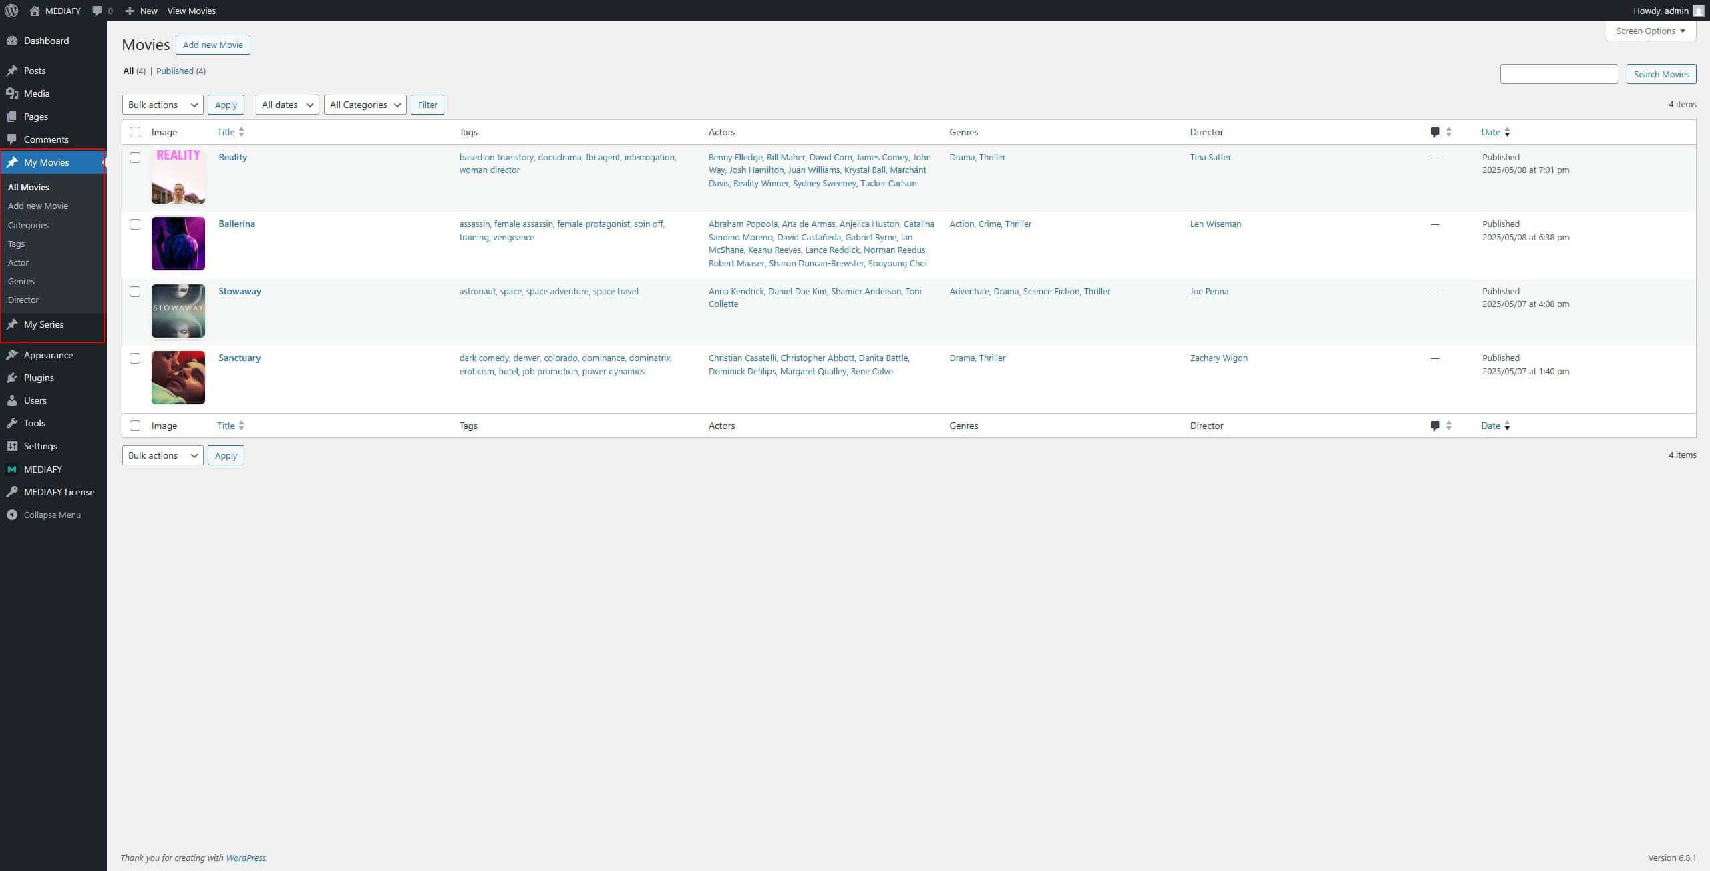
Task: Open the All Movies submenu item
Action: tap(29, 187)
